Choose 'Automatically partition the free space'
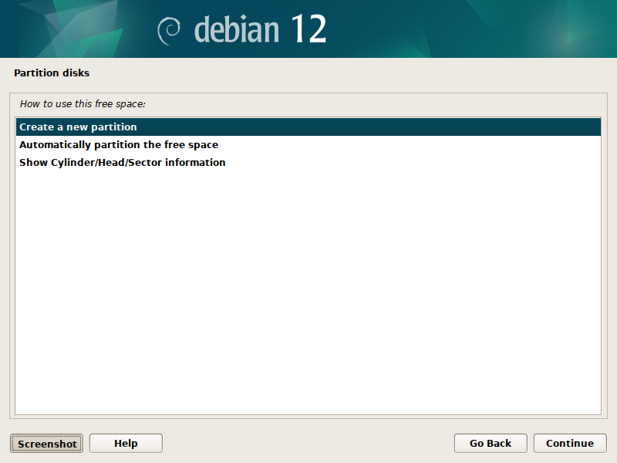 point(308,144)
